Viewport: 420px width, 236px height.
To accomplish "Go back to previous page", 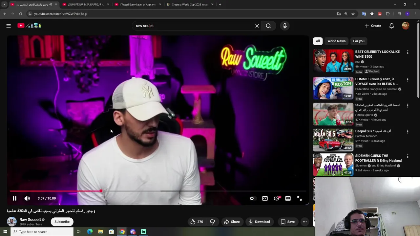I will coord(5,14).
